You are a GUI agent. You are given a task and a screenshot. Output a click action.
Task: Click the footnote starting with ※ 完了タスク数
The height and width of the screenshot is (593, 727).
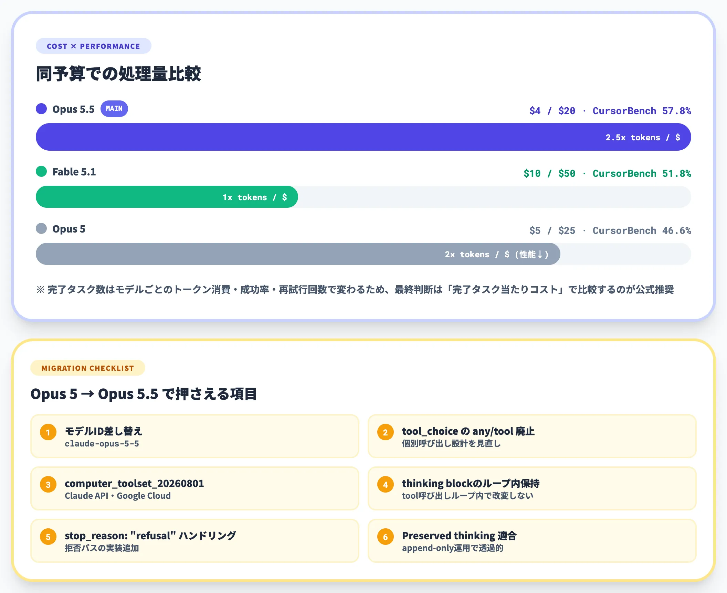pos(355,289)
